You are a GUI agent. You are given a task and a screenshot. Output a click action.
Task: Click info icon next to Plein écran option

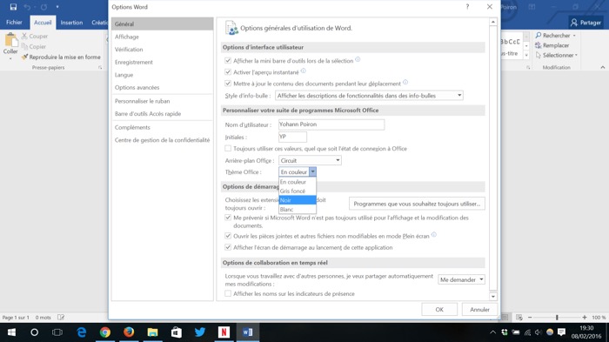point(434,234)
